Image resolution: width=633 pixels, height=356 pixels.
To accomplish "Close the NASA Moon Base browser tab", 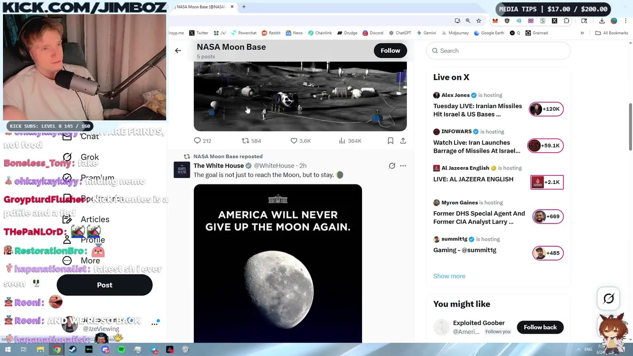I will tap(231, 7).
